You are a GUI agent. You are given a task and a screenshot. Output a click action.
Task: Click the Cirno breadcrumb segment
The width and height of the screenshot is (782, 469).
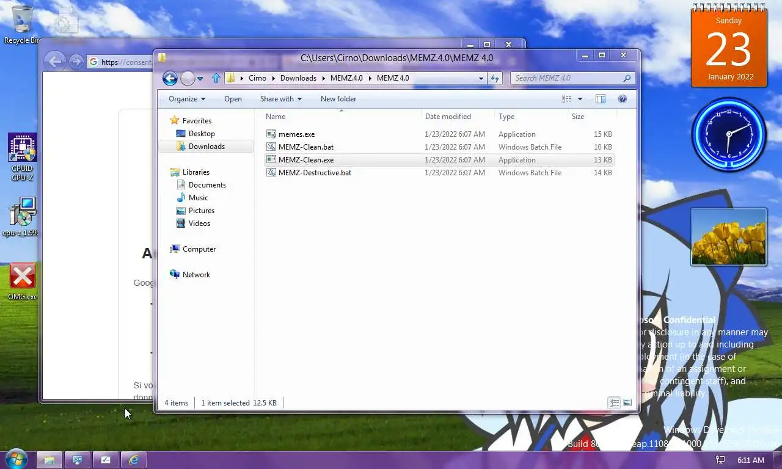[257, 78]
